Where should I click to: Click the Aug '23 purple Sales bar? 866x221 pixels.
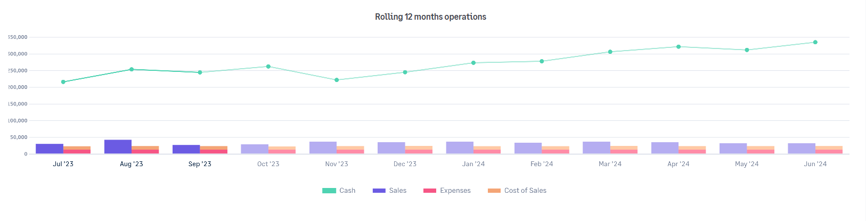pyautogui.click(x=118, y=147)
